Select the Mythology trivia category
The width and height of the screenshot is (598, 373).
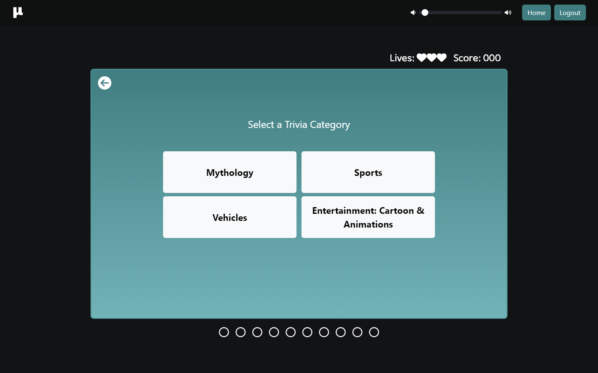coord(230,172)
